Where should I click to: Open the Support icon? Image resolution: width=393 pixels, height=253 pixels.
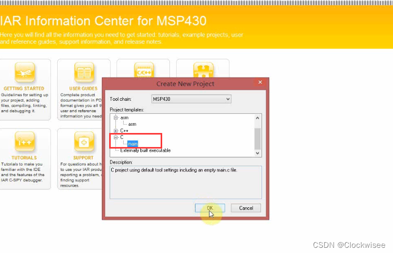84,142
